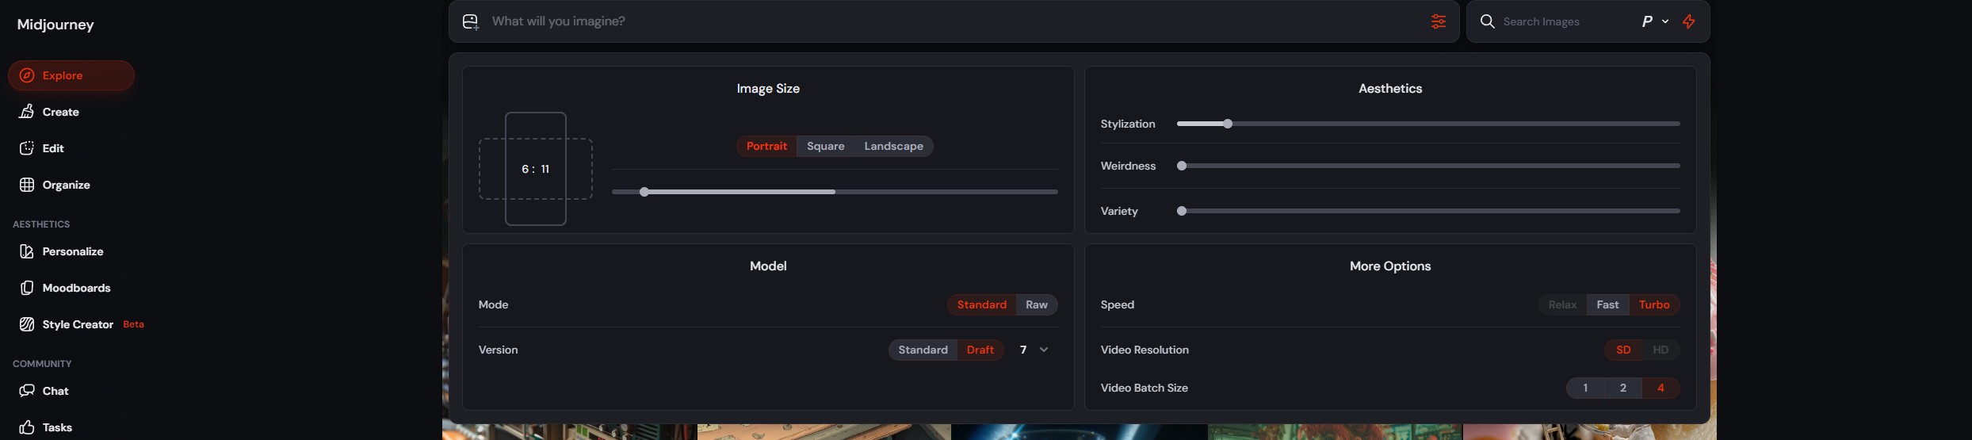
Task: Select the Square aspect ratio button
Action: tap(825, 146)
